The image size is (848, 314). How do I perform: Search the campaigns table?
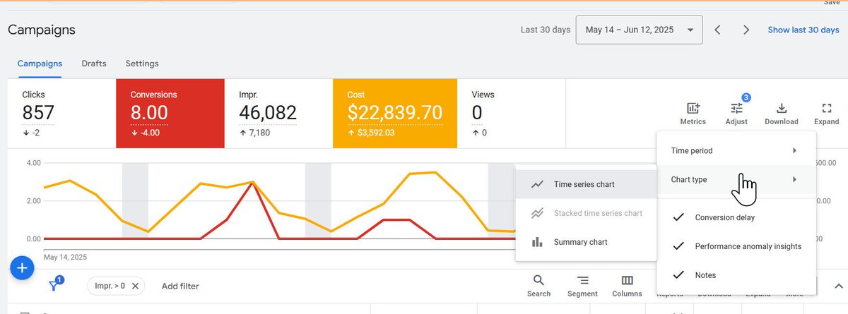tap(538, 286)
